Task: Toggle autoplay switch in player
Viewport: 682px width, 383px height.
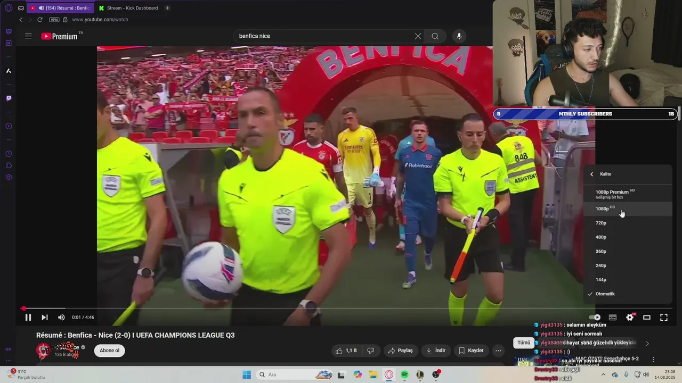Action: point(596,318)
